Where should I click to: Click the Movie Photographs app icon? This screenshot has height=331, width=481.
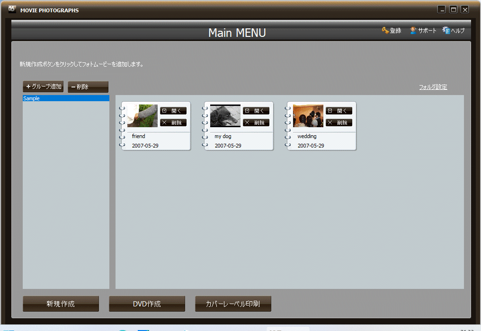tap(12, 9)
